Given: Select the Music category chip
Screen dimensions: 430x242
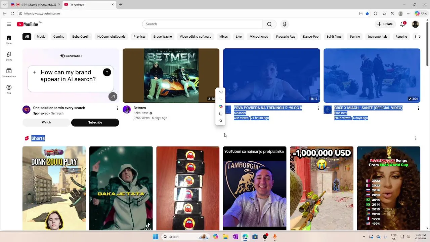Looking at the screenshot, I should click(41, 37).
